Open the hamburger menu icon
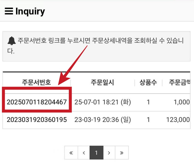Image resolution: width=194 pixels, height=164 pixels. tap(9, 11)
